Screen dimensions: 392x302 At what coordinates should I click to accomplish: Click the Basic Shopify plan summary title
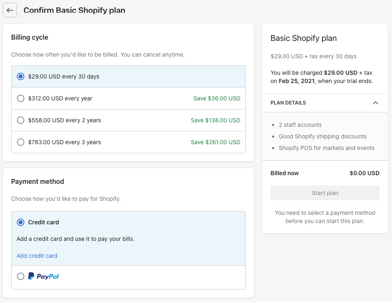(303, 38)
